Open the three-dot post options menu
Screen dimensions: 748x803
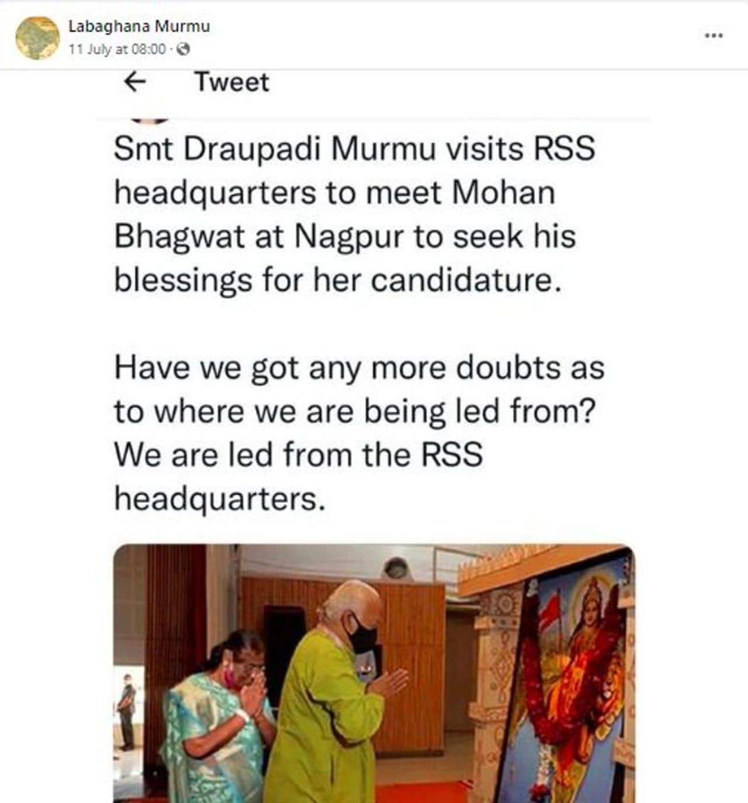pos(713,36)
